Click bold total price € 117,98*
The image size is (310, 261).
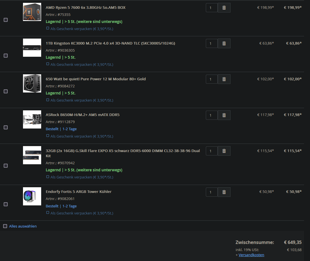tap(293, 115)
